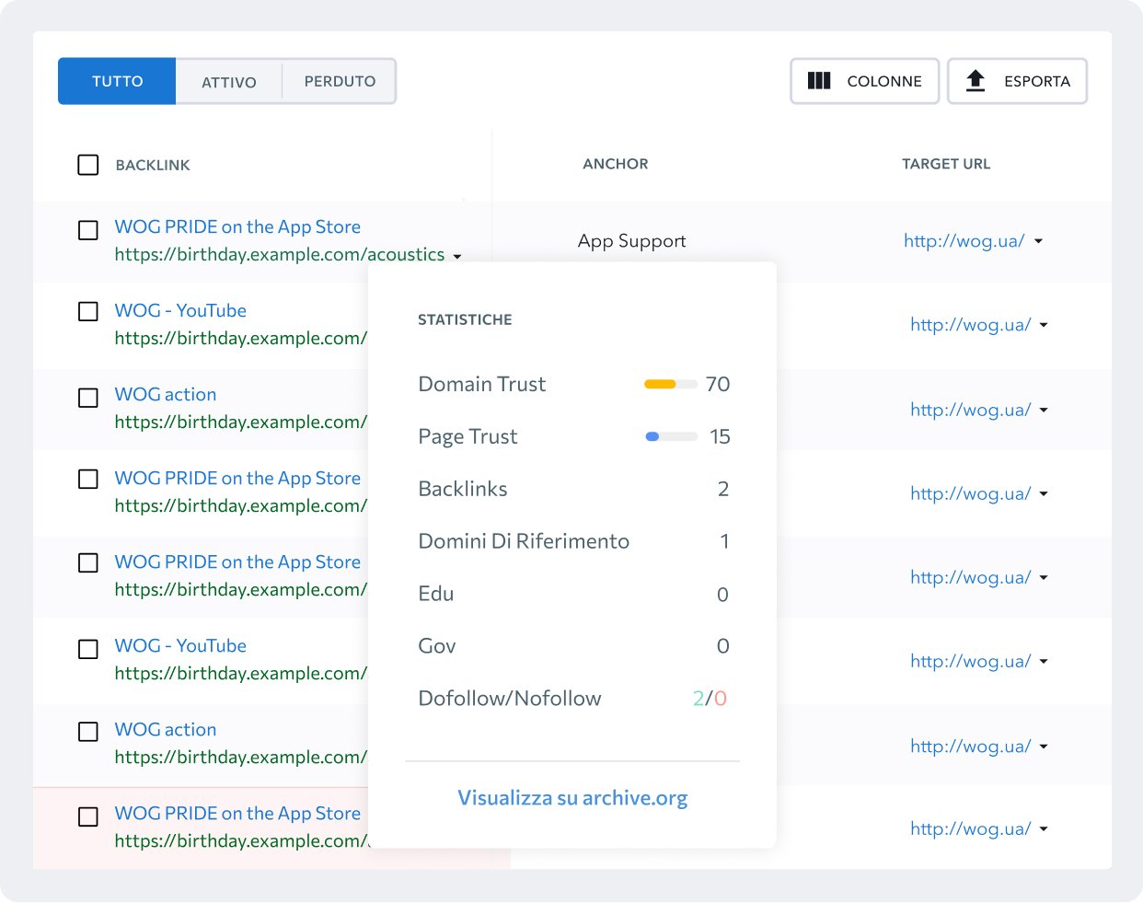
Task: Open the COLONNE column chooser
Action: [x=864, y=81]
